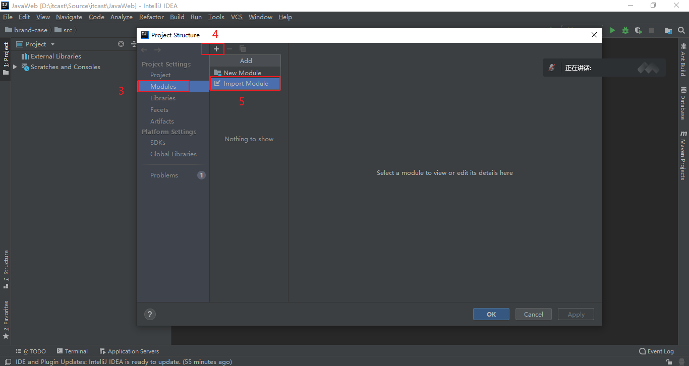This screenshot has width=689, height=366.
Task: Click the green Run arrow icon
Action: tap(612, 30)
